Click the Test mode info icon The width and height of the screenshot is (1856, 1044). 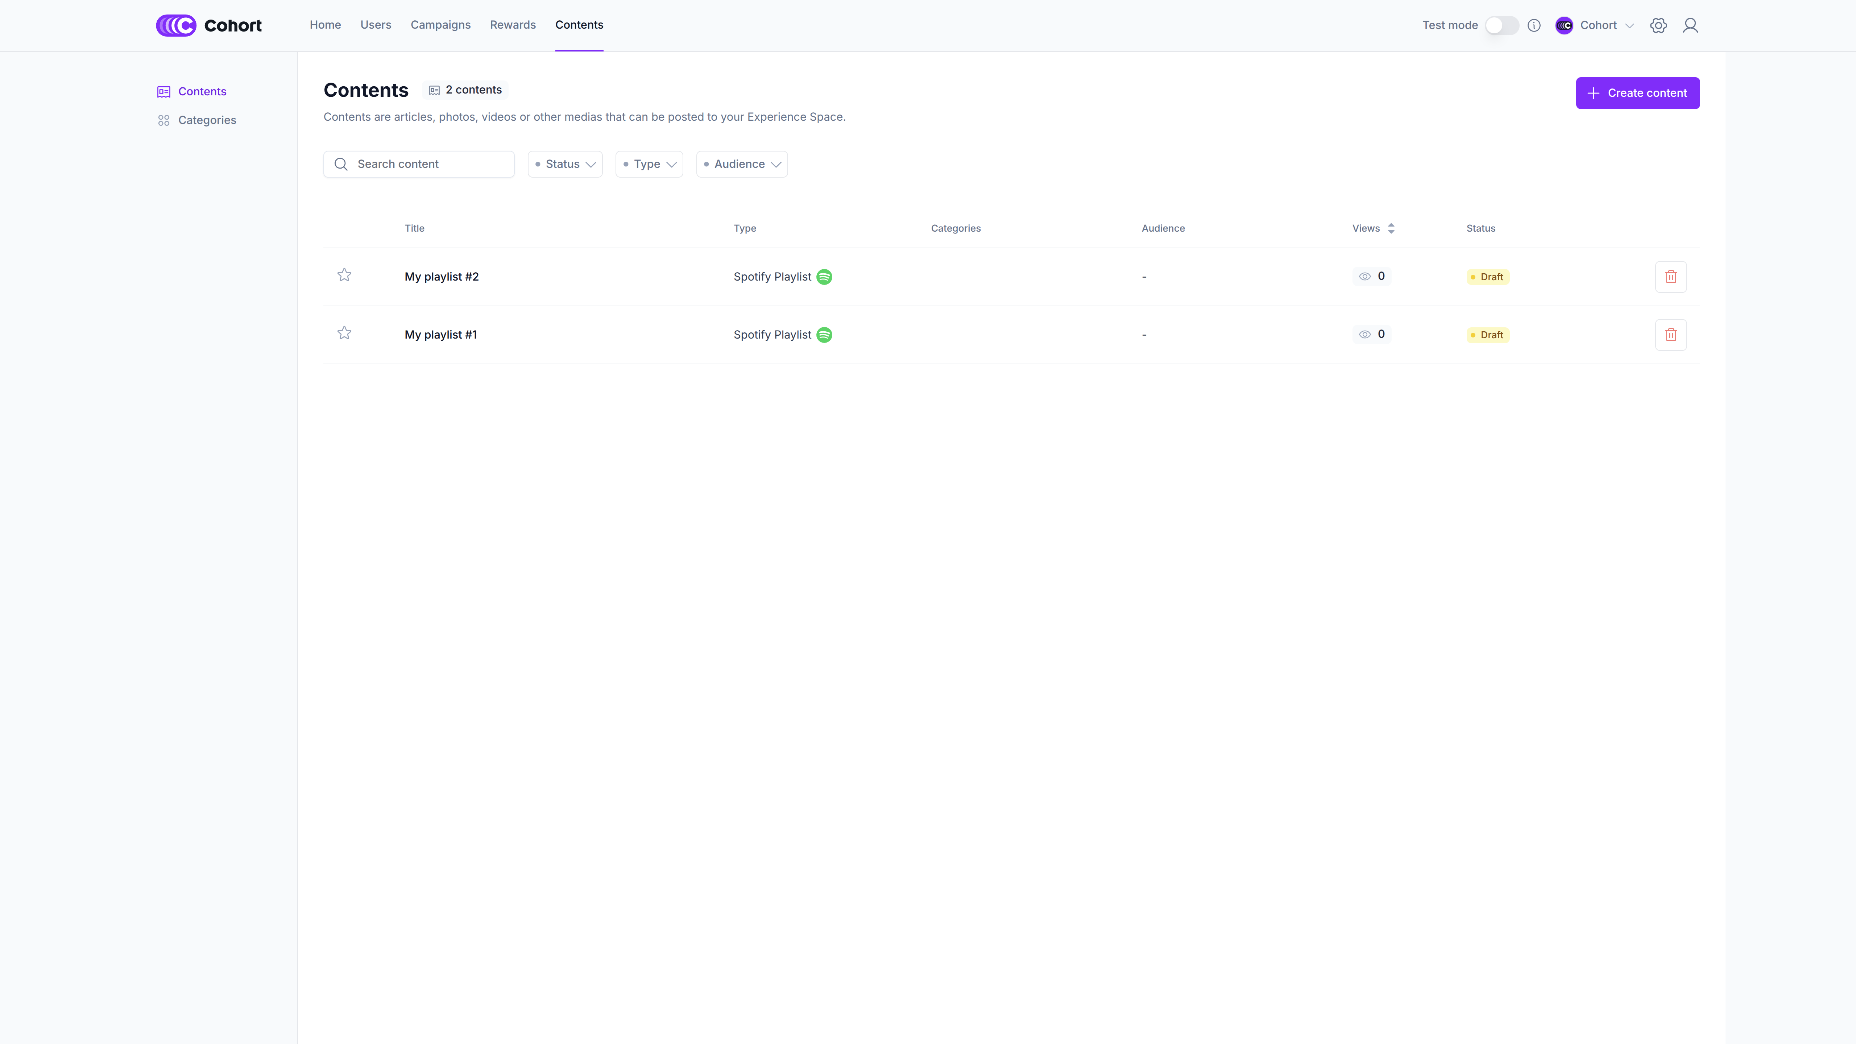[x=1534, y=25]
